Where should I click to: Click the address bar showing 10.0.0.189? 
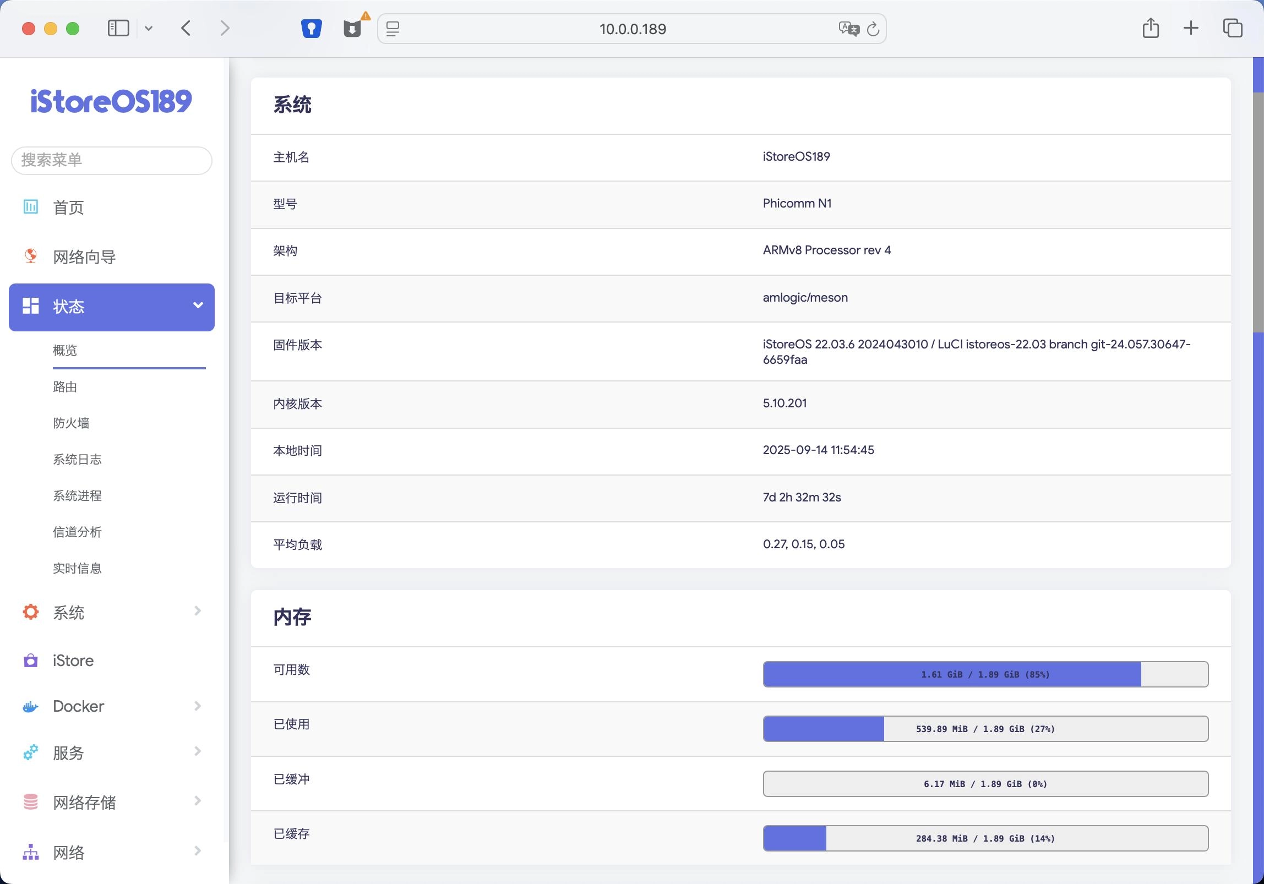point(632,29)
